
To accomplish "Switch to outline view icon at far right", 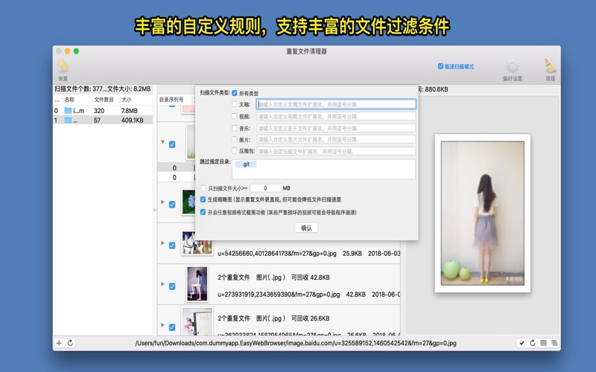I will 554,343.
